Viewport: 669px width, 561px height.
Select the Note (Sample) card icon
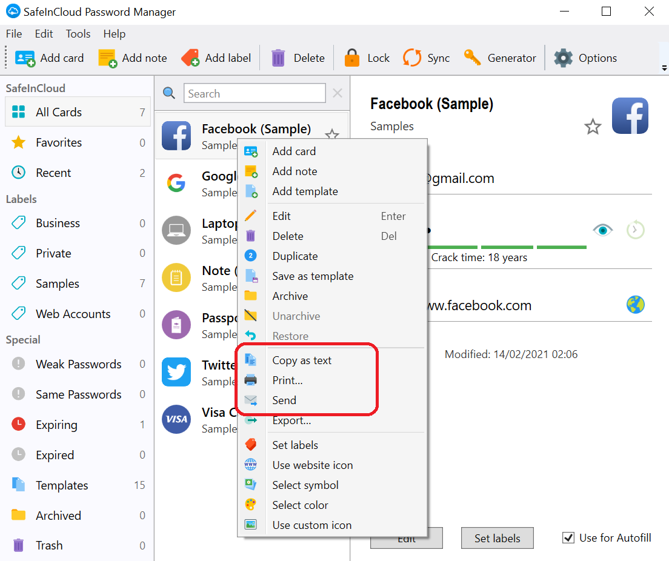click(x=176, y=277)
